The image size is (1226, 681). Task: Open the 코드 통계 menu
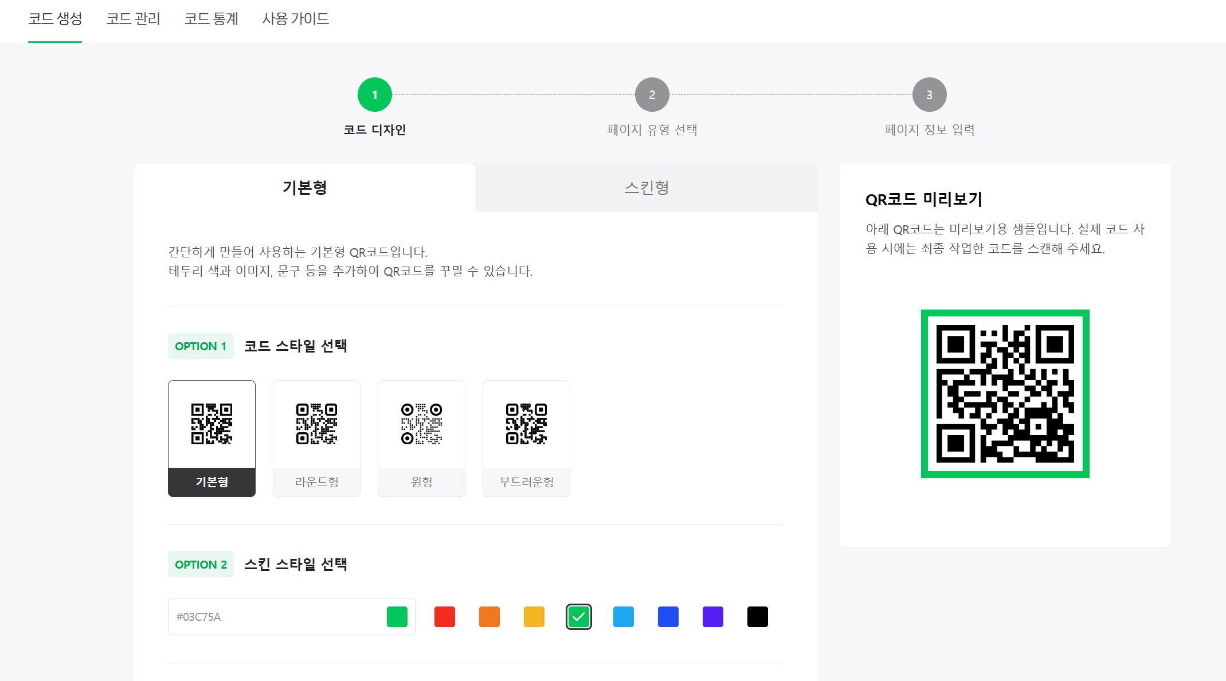pyautogui.click(x=211, y=19)
